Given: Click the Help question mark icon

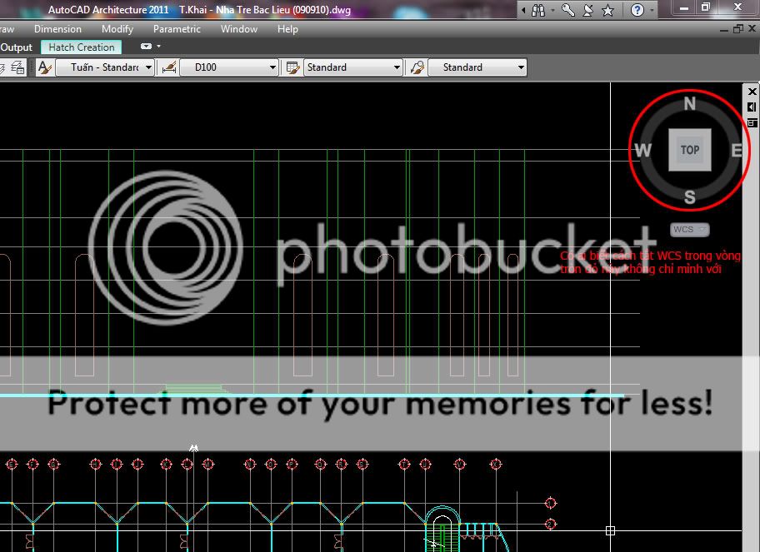Looking at the screenshot, I should coord(637,10).
